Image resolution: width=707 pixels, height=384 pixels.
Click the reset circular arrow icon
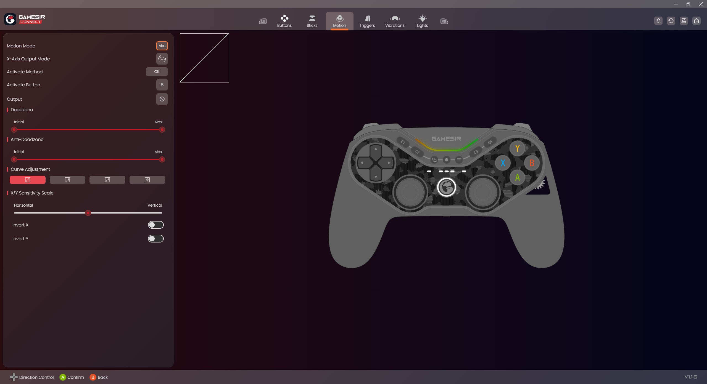coord(671,21)
